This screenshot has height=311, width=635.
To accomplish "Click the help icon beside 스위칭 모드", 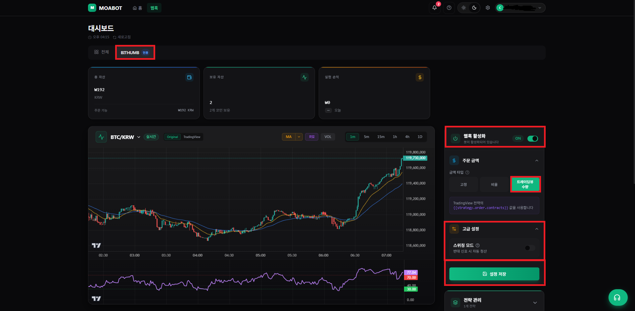I will coord(477,245).
